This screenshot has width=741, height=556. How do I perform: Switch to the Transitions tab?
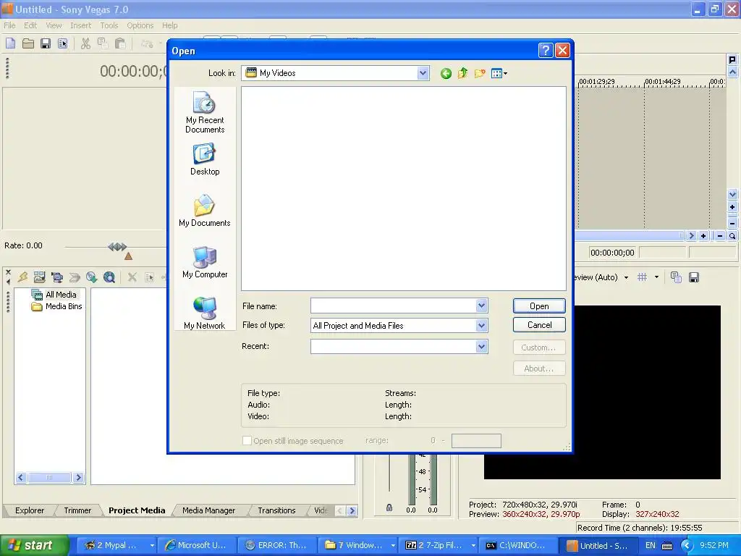click(x=276, y=510)
